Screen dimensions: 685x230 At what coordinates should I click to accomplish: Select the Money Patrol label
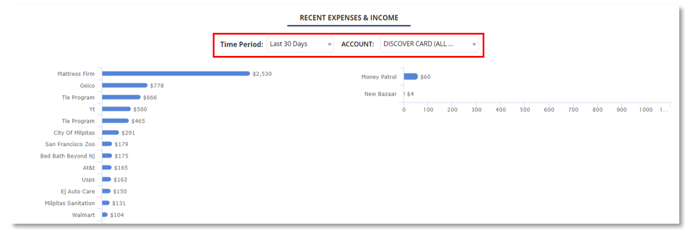pyautogui.click(x=379, y=77)
